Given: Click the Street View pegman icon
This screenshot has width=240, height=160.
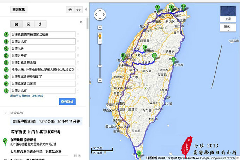Looking at the screenshot, I should click(x=100, y=36).
